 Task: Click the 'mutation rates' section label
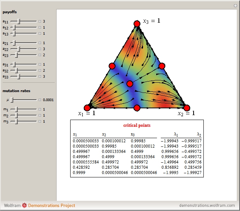(16, 91)
